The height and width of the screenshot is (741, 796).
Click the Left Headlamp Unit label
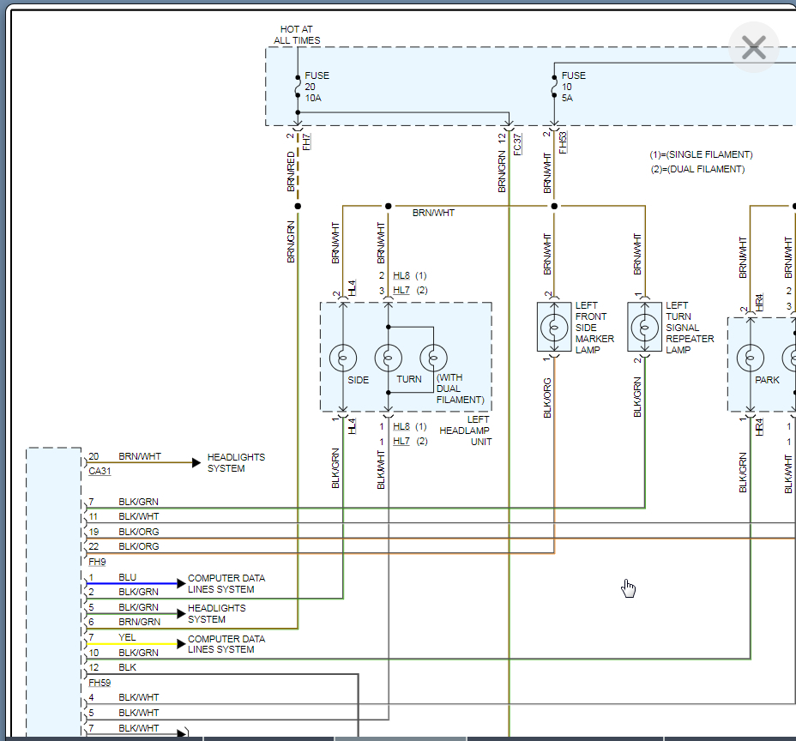[x=466, y=431]
